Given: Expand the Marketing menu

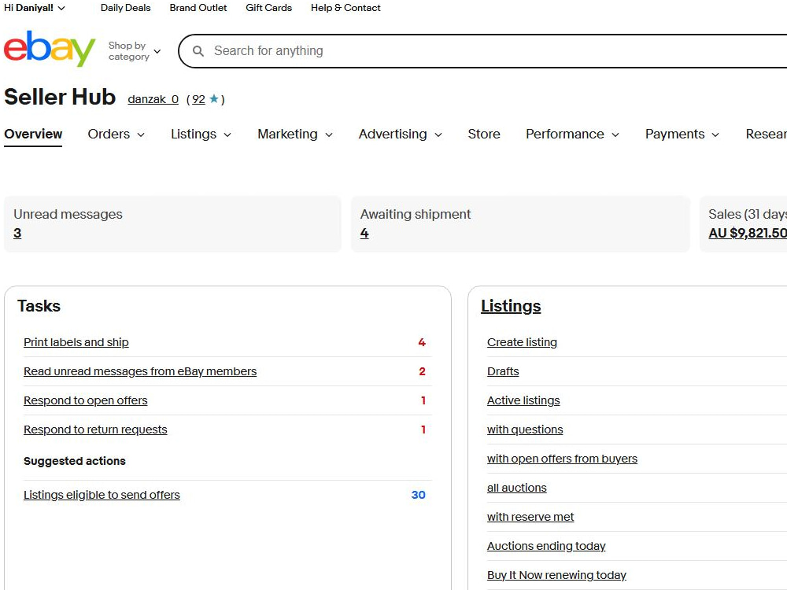Looking at the screenshot, I should (x=295, y=134).
